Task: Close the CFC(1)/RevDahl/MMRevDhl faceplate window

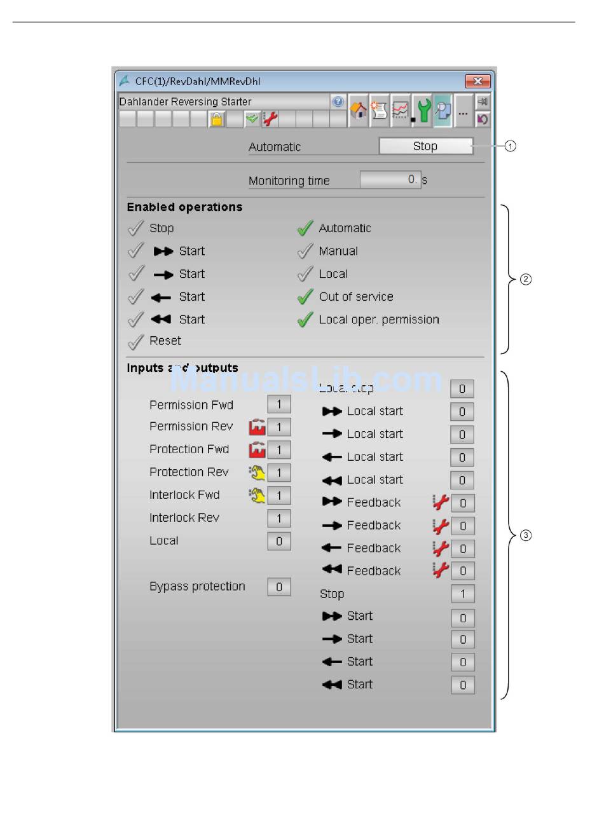Action: click(477, 81)
